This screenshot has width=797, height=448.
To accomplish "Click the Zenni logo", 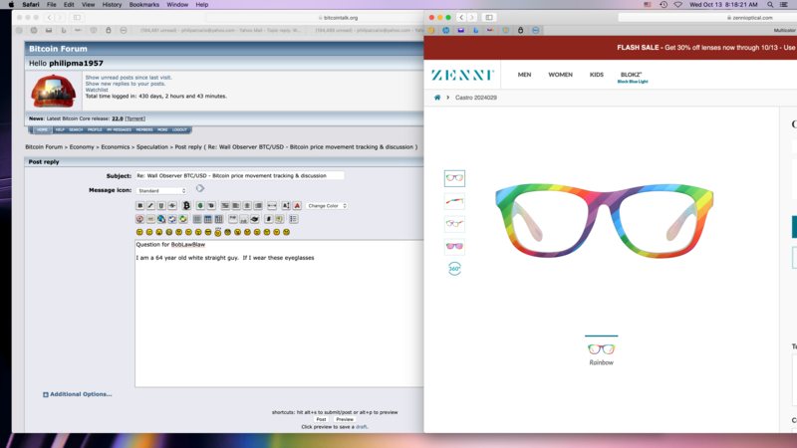I will coord(462,75).
